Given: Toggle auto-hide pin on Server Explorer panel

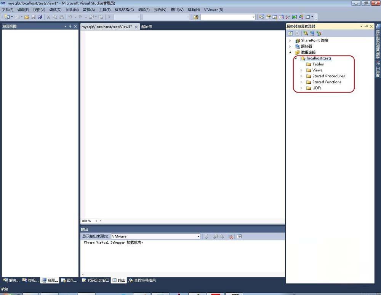Looking at the screenshot, I should (367, 26).
